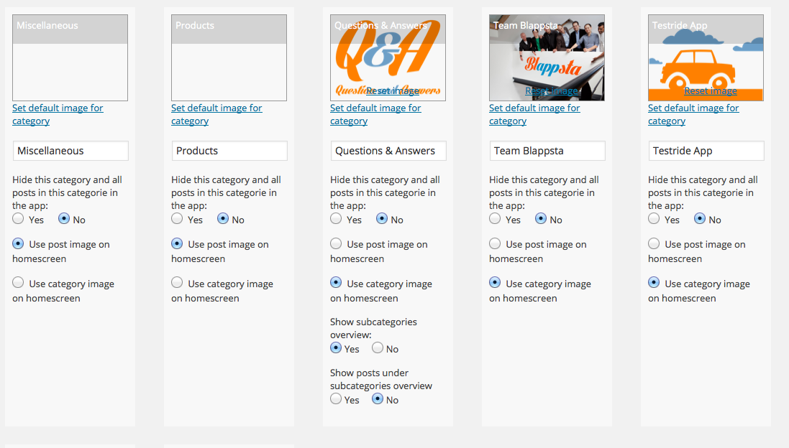
Task: Select Yes to hide the Miscellaneous category
Action: (x=18, y=218)
